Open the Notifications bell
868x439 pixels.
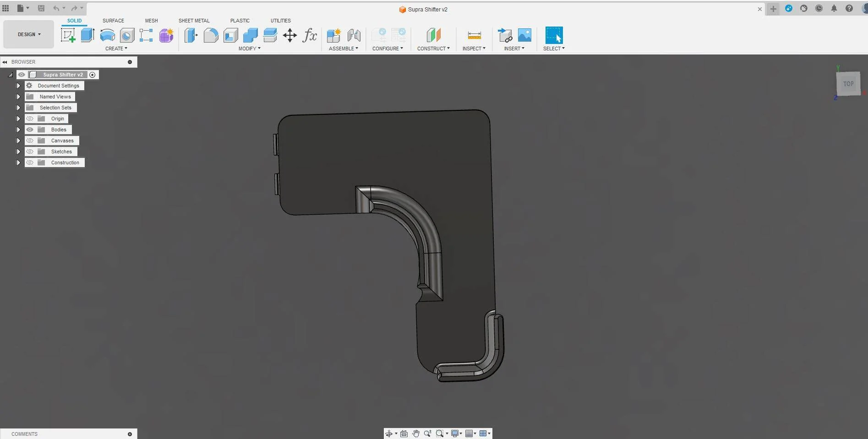(x=834, y=8)
